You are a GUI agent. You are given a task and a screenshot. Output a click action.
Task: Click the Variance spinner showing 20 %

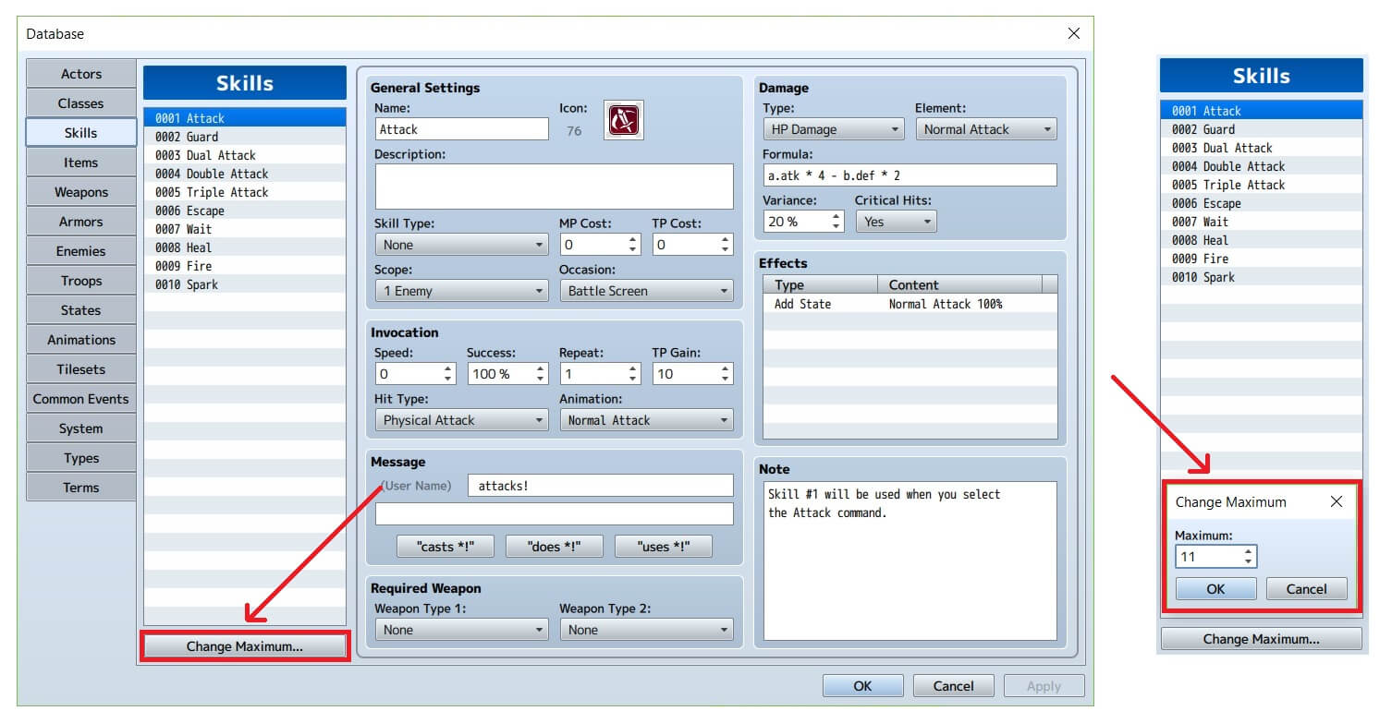tap(803, 222)
